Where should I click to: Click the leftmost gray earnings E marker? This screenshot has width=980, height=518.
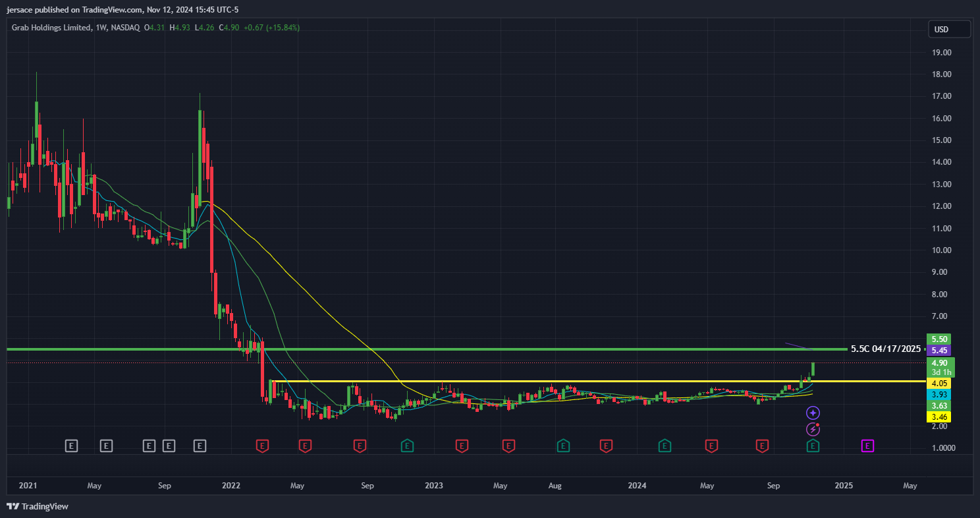(x=72, y=446)
